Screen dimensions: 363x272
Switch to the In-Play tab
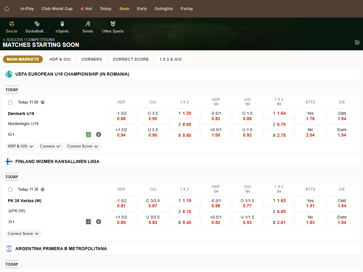[27, 9]
